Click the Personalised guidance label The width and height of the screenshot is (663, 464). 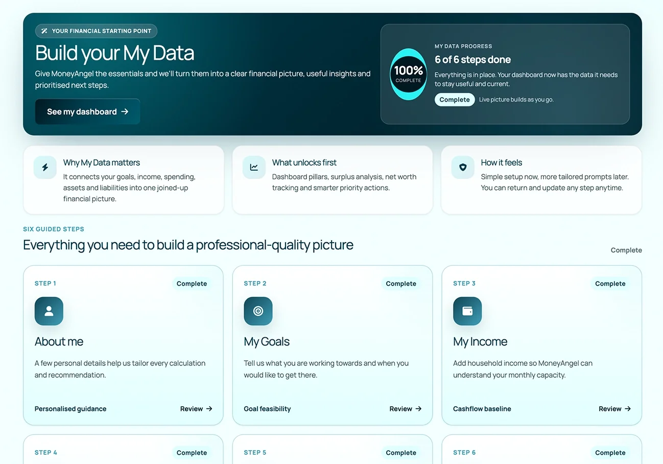(70, 409)
